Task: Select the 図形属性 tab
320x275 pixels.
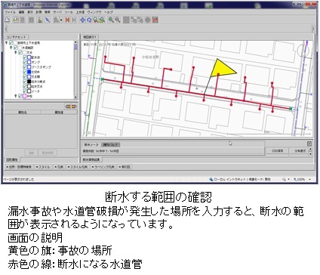Action: pos(11,159)
